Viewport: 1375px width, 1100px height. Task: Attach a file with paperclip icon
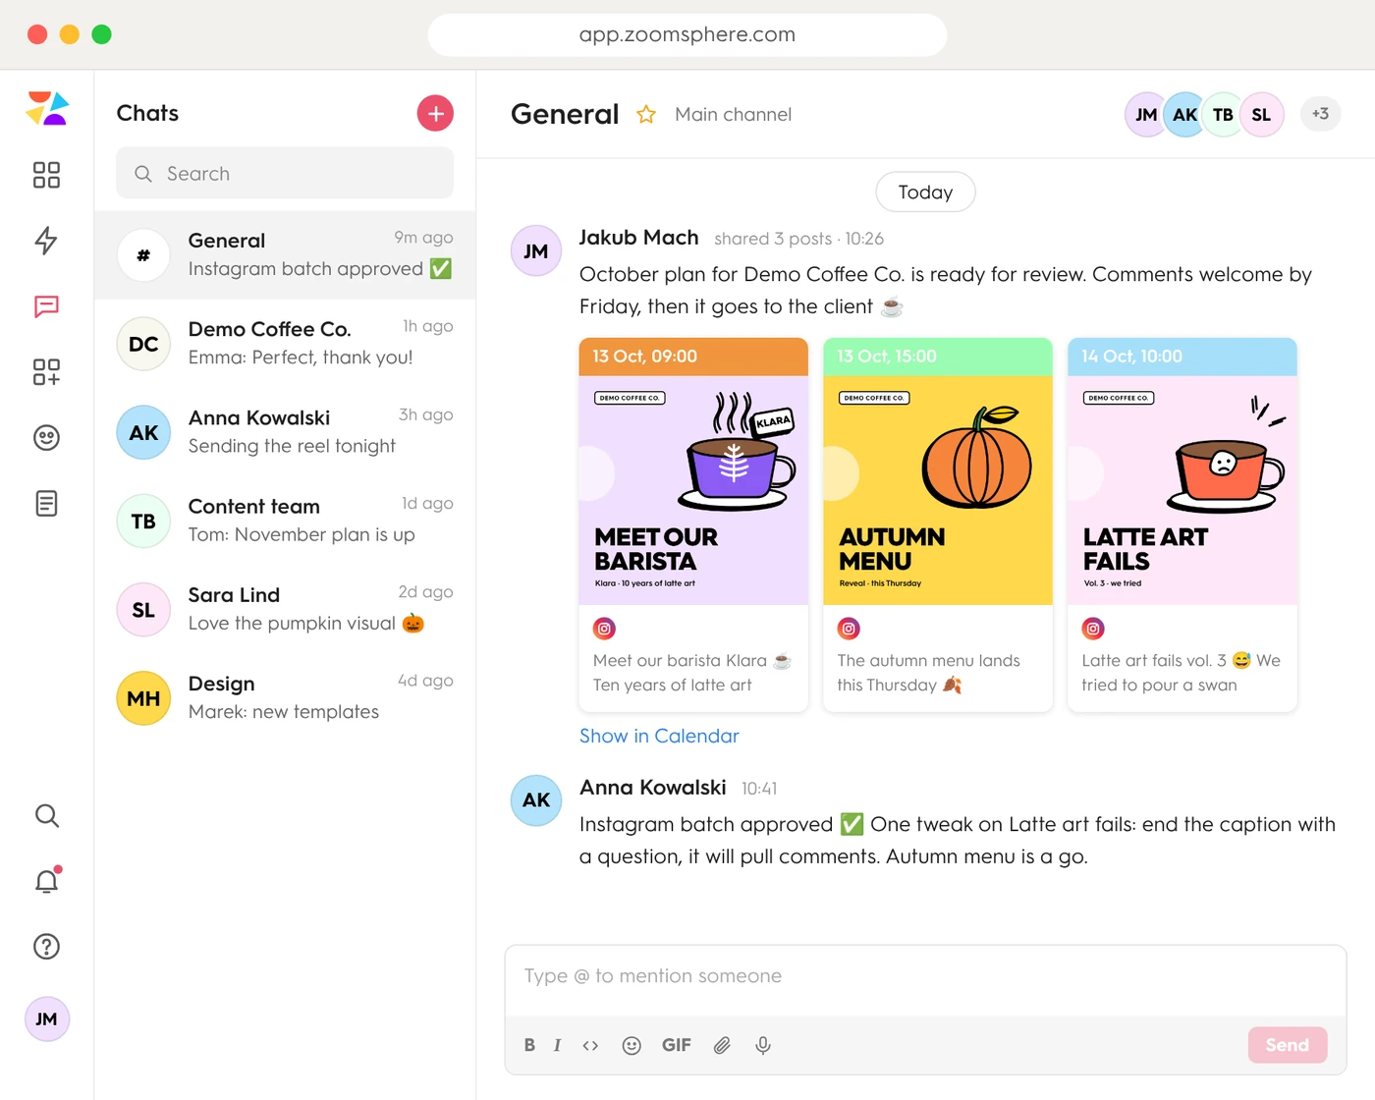[x=722, y=1045]
